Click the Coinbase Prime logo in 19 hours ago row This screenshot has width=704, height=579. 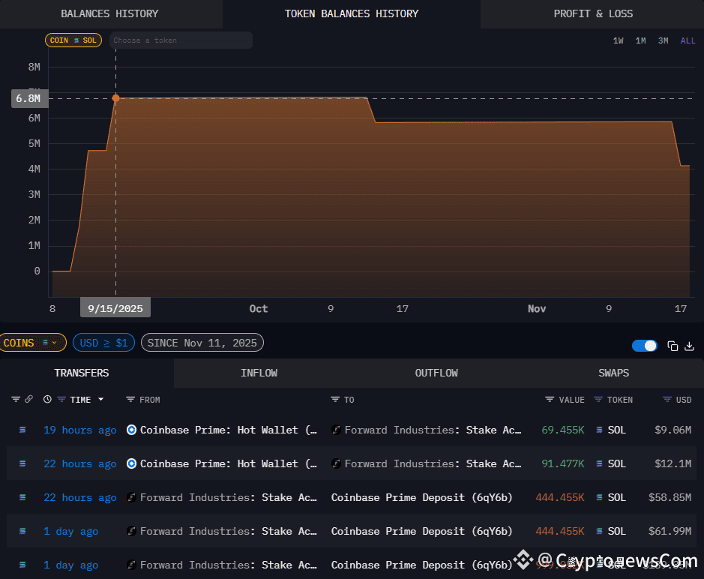[131, 430]
